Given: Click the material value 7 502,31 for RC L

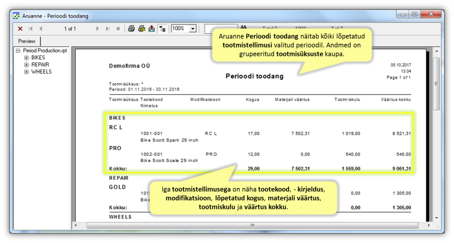Looking at the screenshot, I should [x=300, y=133].
